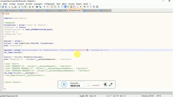Click the Print toolbar icon
The width and height of the screenshot is (173, 97).
pos(15,7)
